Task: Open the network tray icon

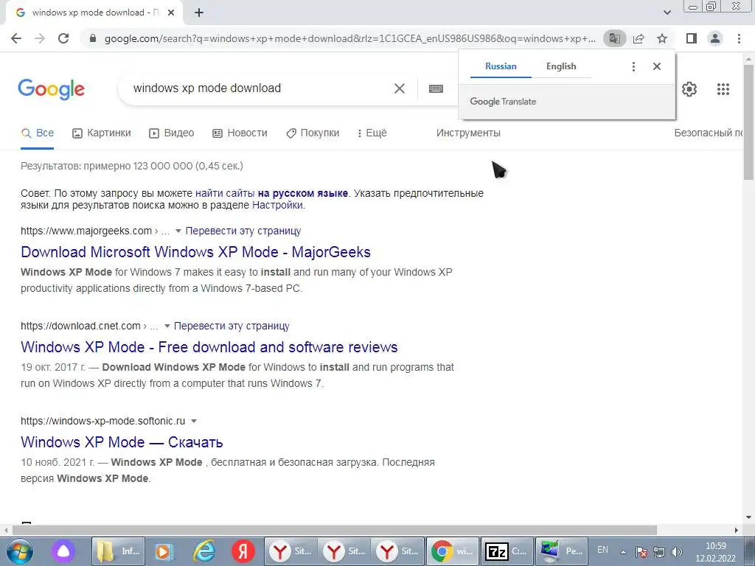Action: point(658,552)
